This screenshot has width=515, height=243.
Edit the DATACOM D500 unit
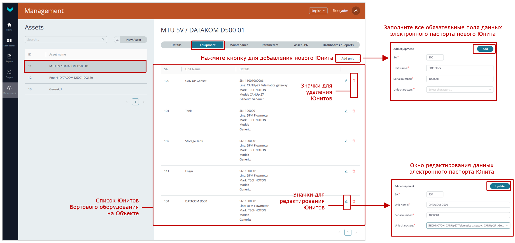[346, 201]
